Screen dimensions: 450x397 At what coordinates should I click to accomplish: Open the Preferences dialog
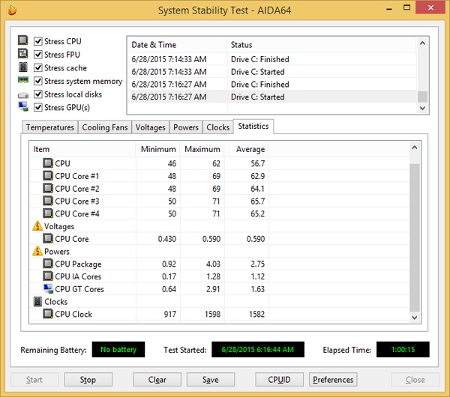333,380
